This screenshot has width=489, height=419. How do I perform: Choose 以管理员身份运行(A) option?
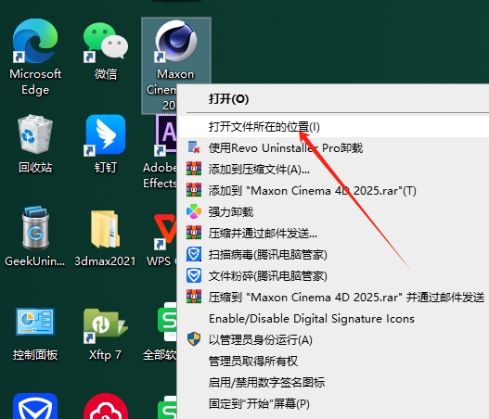(333, 339)
